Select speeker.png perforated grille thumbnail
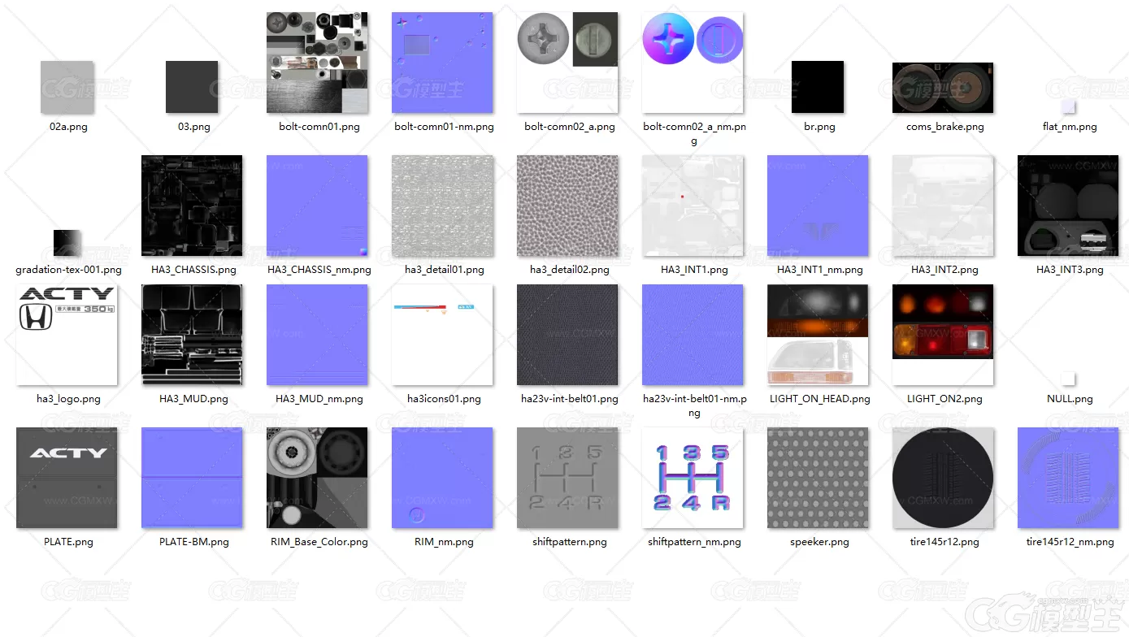 coord(818,478)
